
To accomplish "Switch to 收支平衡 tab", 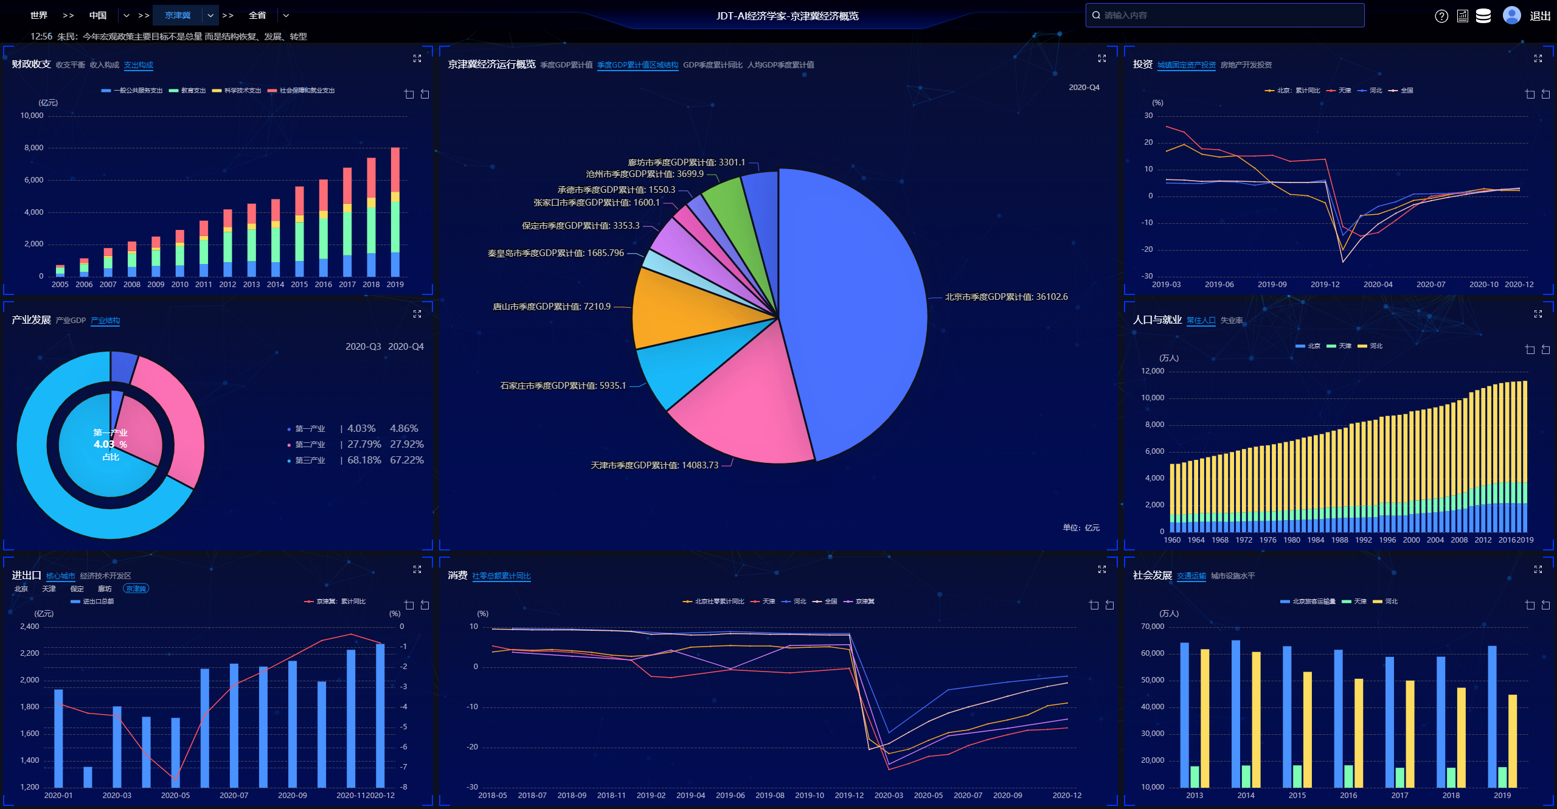I will pyautogui.click(x=71, y=65).
